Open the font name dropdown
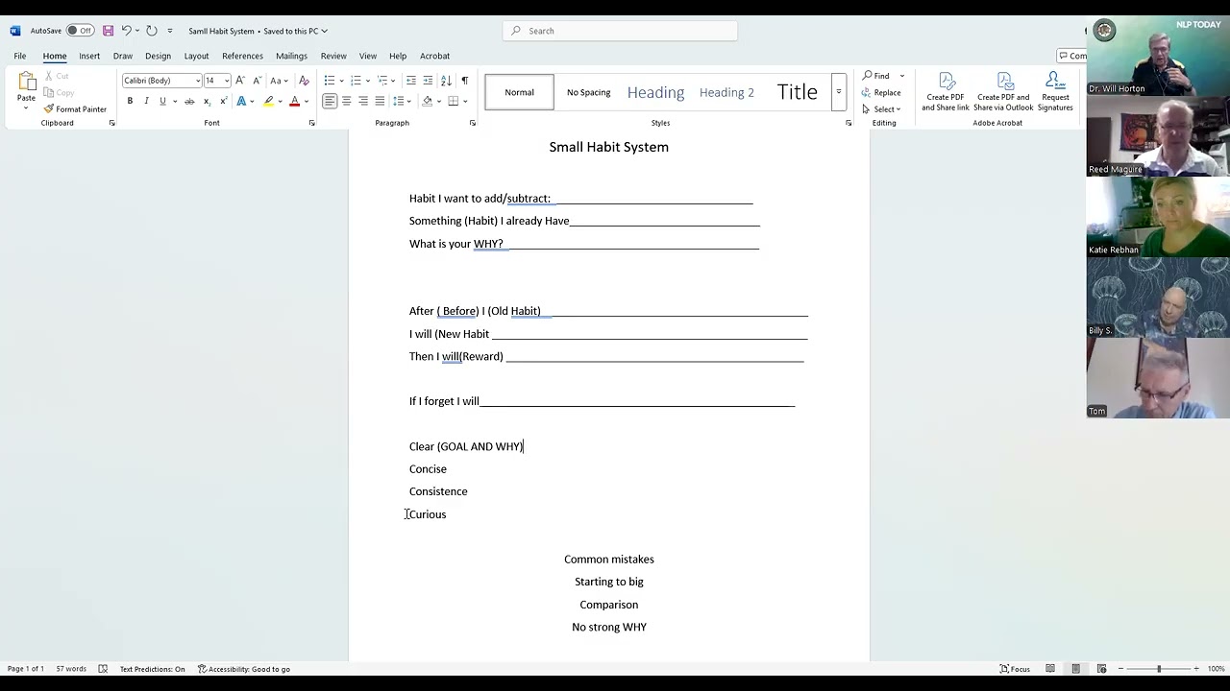The width and height of the screenshot is (1230, 691). (x=198, y=81)
